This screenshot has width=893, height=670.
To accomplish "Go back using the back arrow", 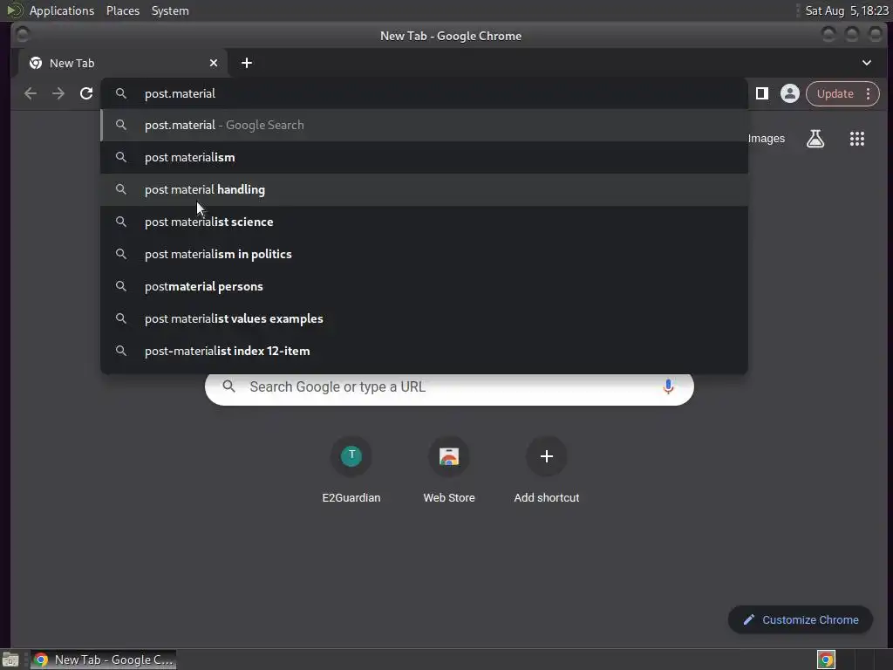I will point(31,93).
